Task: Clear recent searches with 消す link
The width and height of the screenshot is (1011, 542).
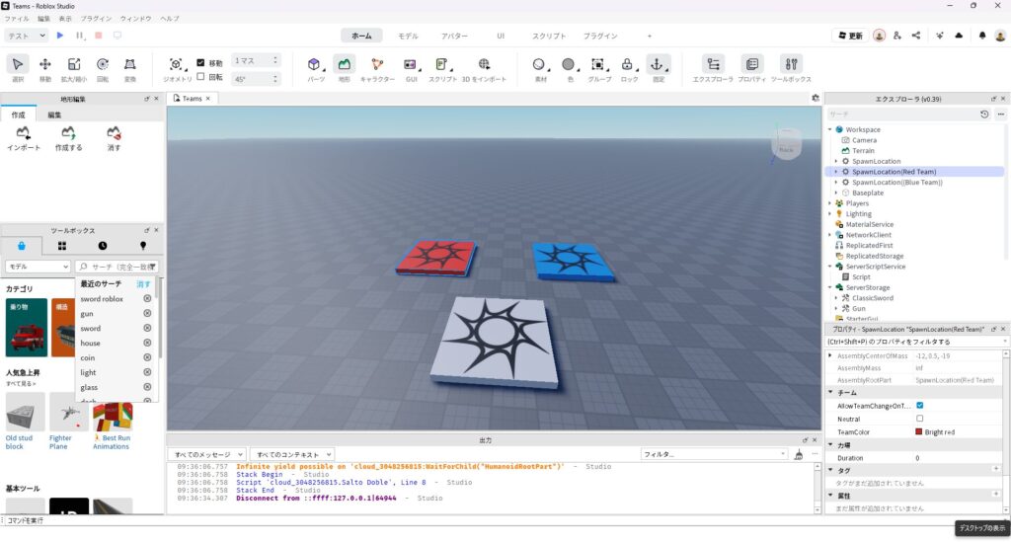Action: point(143,284)
